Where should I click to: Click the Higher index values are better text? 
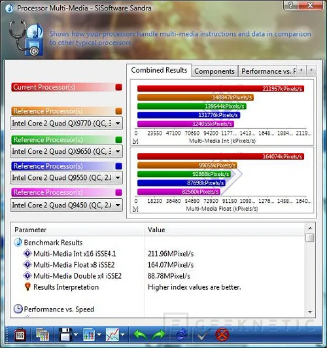coord(194,287)
